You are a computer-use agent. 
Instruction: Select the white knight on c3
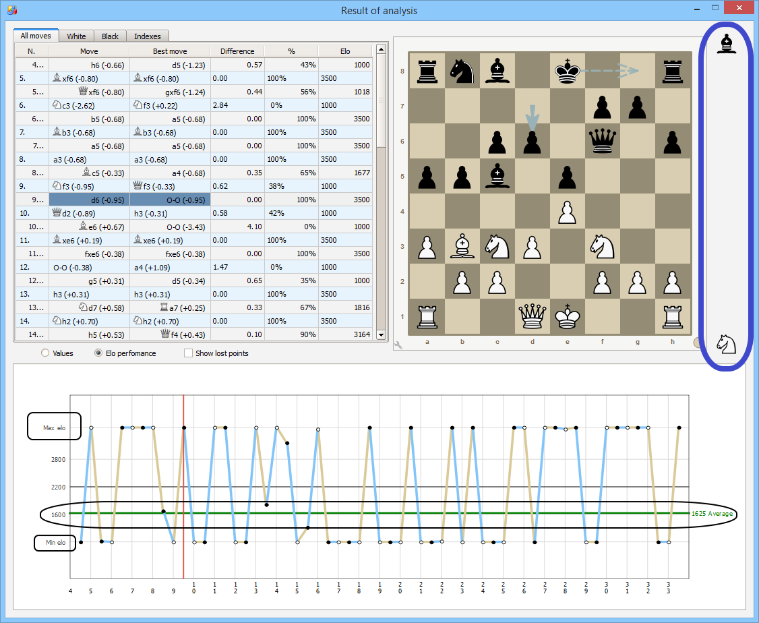(x=497, y=246)
